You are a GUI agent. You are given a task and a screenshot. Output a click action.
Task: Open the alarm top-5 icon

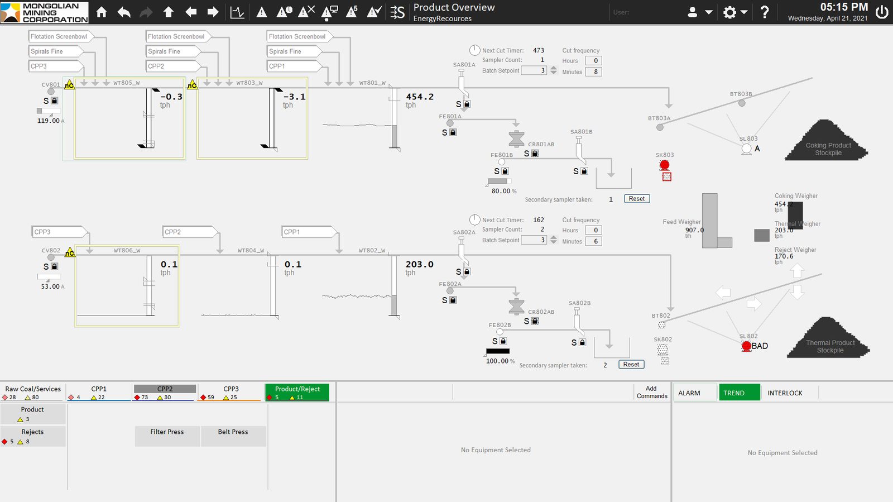click(x=352, y=12)
